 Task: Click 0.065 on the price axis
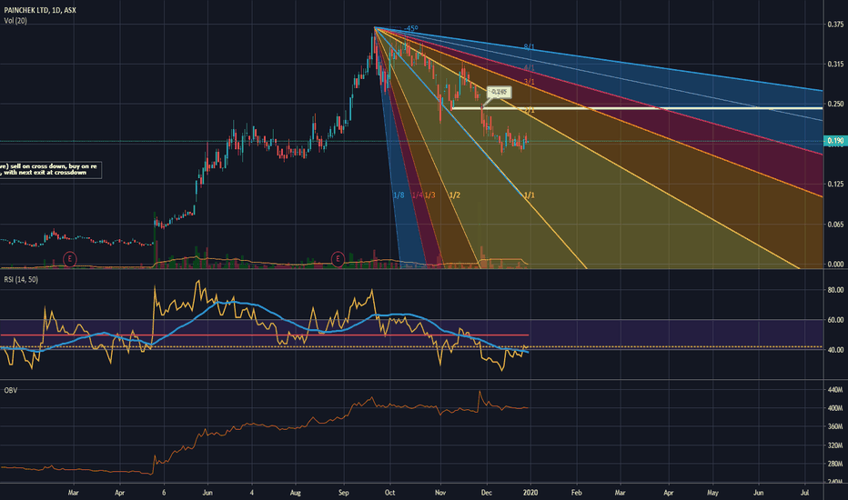835,225
